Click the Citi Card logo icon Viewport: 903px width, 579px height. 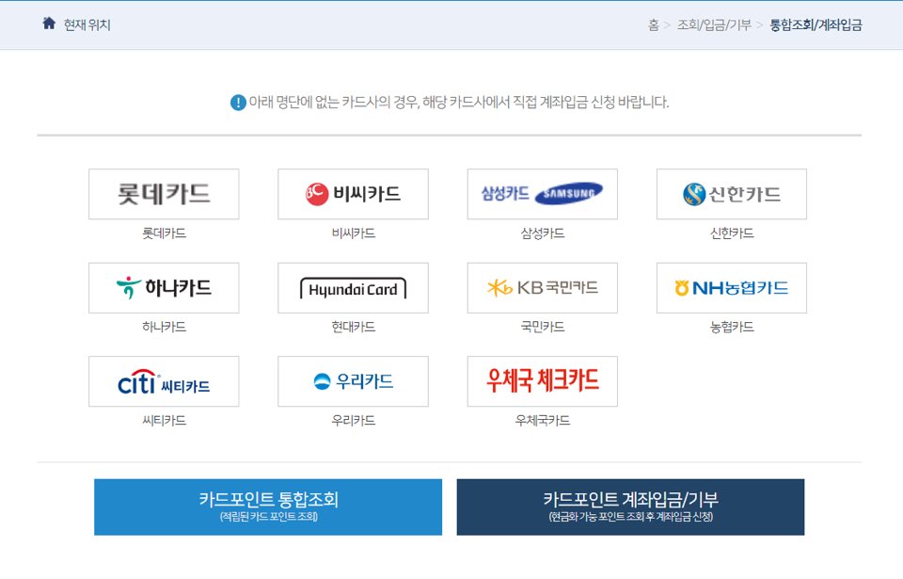[x=163, y=381]
